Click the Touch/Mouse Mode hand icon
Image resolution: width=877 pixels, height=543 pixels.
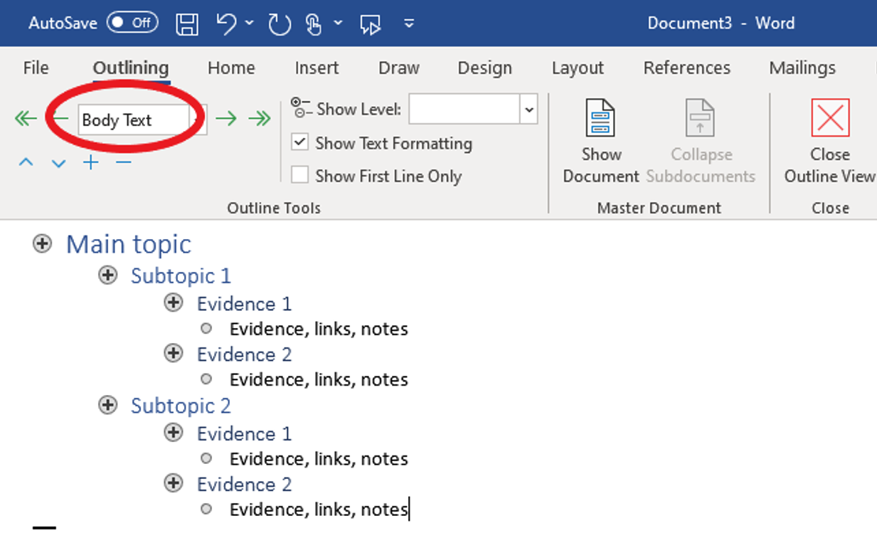[313, 24]
